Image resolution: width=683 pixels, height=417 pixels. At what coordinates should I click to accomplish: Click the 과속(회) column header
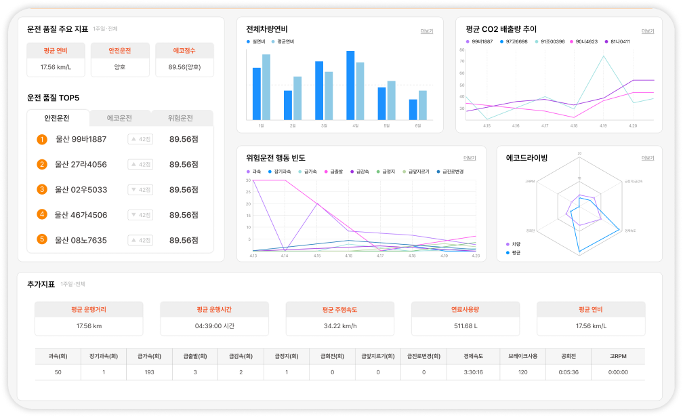[x=58, y=356]
